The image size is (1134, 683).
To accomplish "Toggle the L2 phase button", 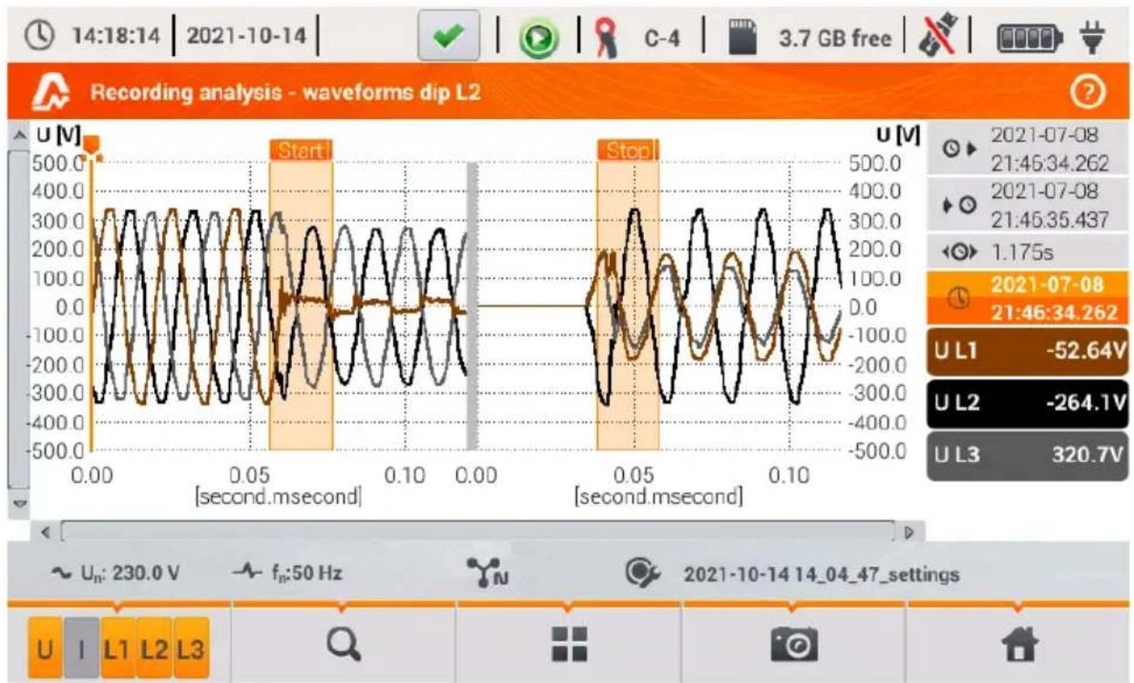I will (155, 647).
